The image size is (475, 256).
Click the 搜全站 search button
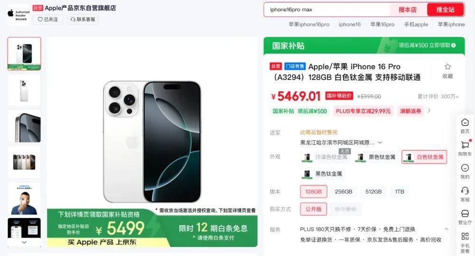(x=446, y=9)
